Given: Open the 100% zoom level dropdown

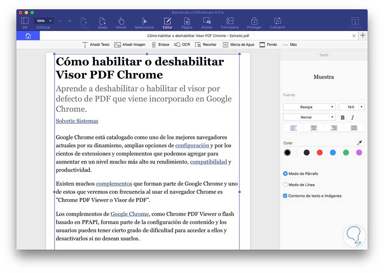Looking at the screenshot, I should coord(44,21).
